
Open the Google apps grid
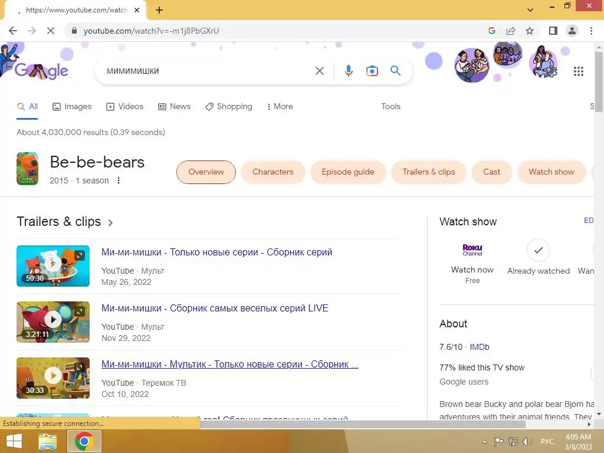tap(578, 71)
